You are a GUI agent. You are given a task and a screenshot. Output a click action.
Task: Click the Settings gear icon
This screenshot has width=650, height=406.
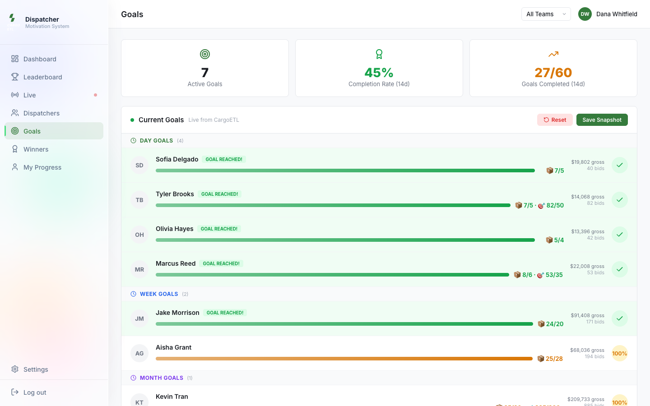15,369
